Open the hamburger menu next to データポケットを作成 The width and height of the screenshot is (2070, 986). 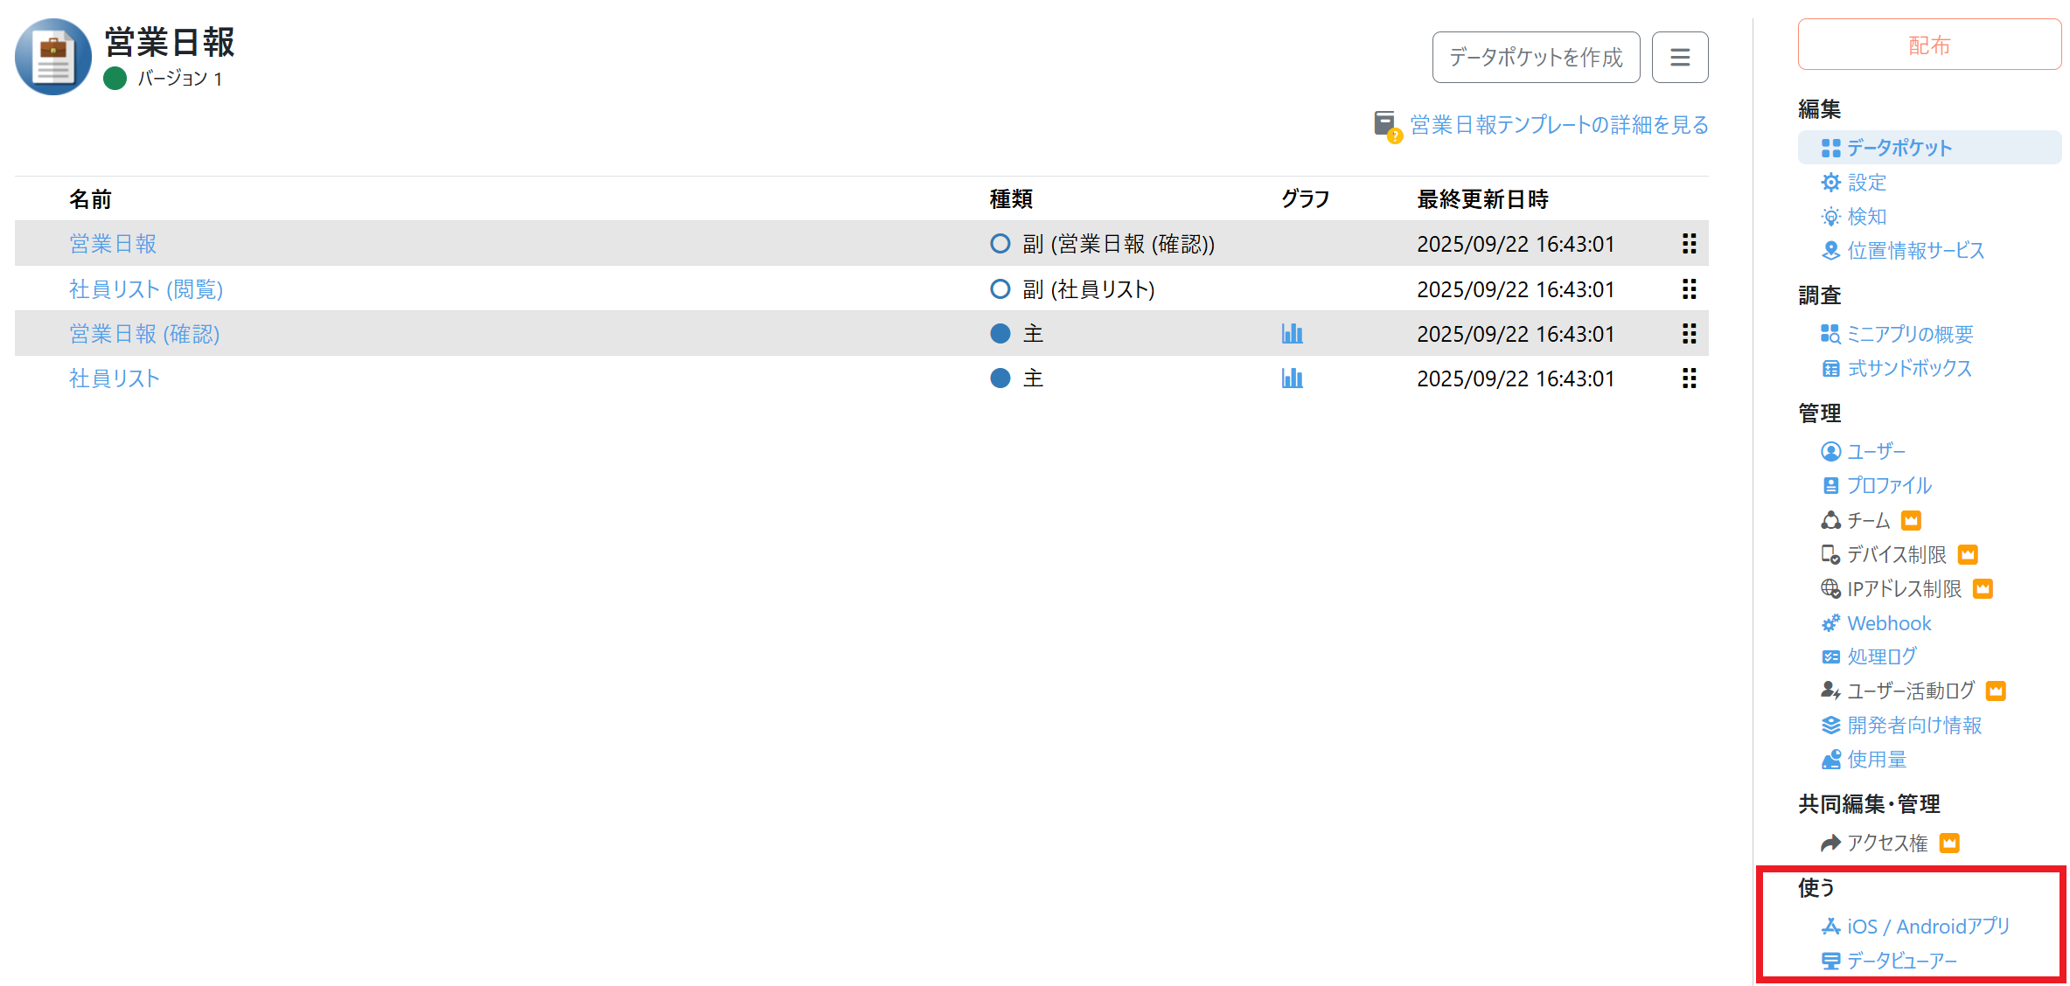point(1679,58)
